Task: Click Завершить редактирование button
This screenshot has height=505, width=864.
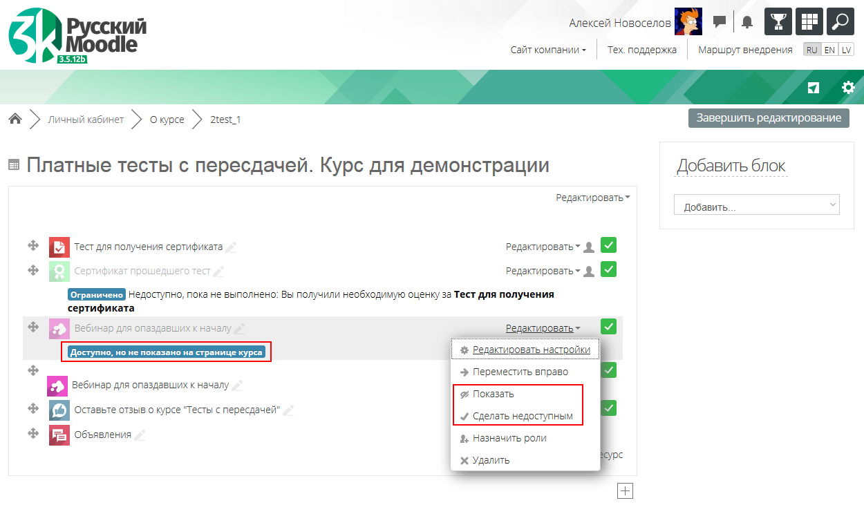Action: click(x=768, y=117)
